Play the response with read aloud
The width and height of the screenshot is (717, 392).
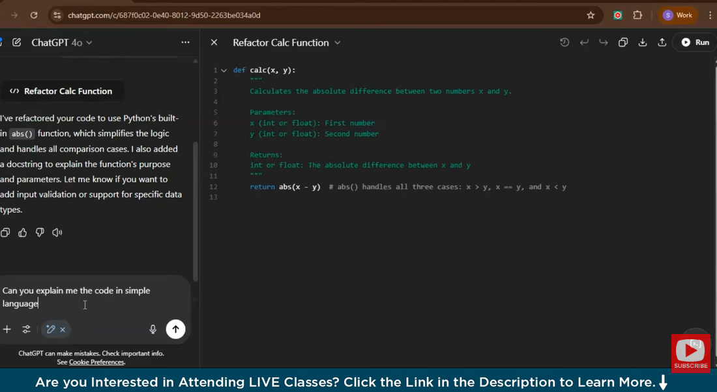point(57,232)
